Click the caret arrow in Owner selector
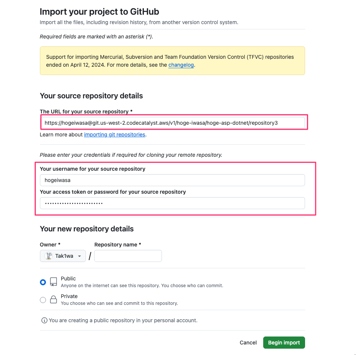This screenshot has width=357, height=355. (x=79, y=256)
